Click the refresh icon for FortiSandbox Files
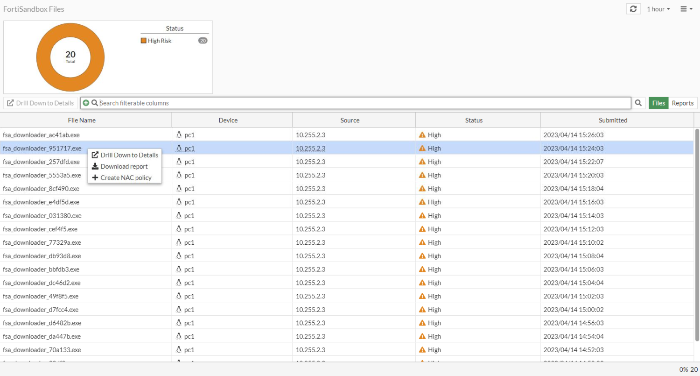 633,8
